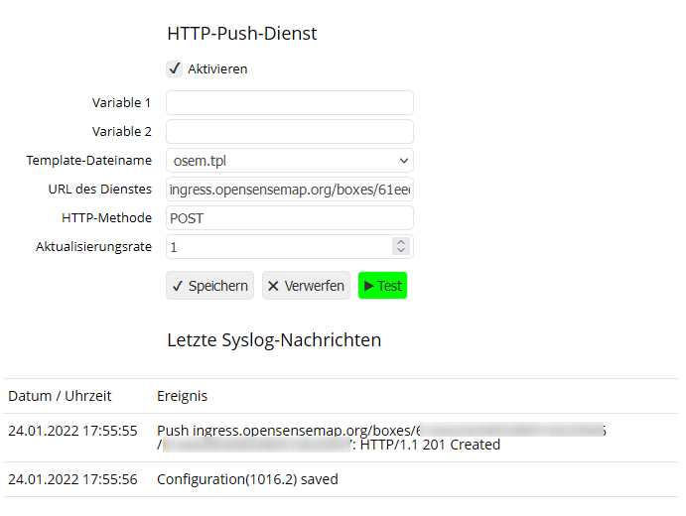Click the Datum / Uhrzeit column header
Viewport: 686px width, 516px height.
tap(60, 396)
